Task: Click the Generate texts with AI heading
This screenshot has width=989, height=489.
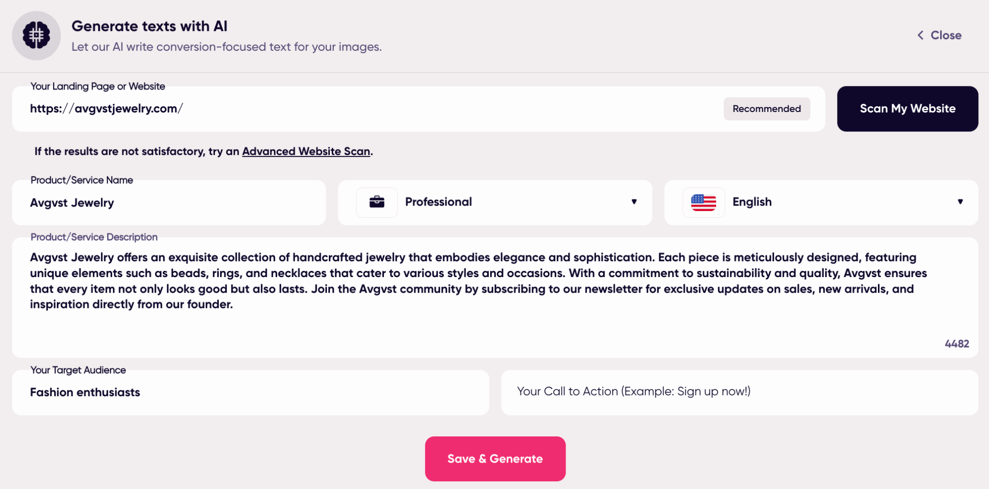Action: point(149,26)
